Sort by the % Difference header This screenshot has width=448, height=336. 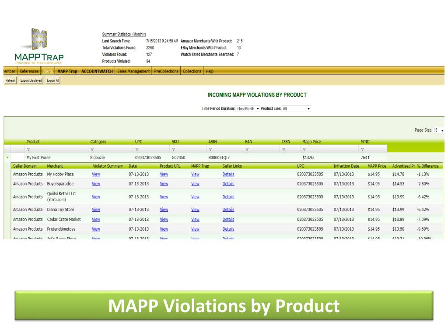point(428,166)
